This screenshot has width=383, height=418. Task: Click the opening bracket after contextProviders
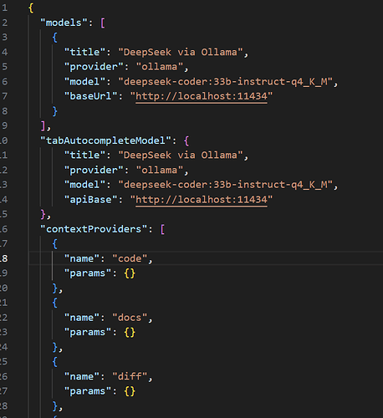click(x=162, y=229)
